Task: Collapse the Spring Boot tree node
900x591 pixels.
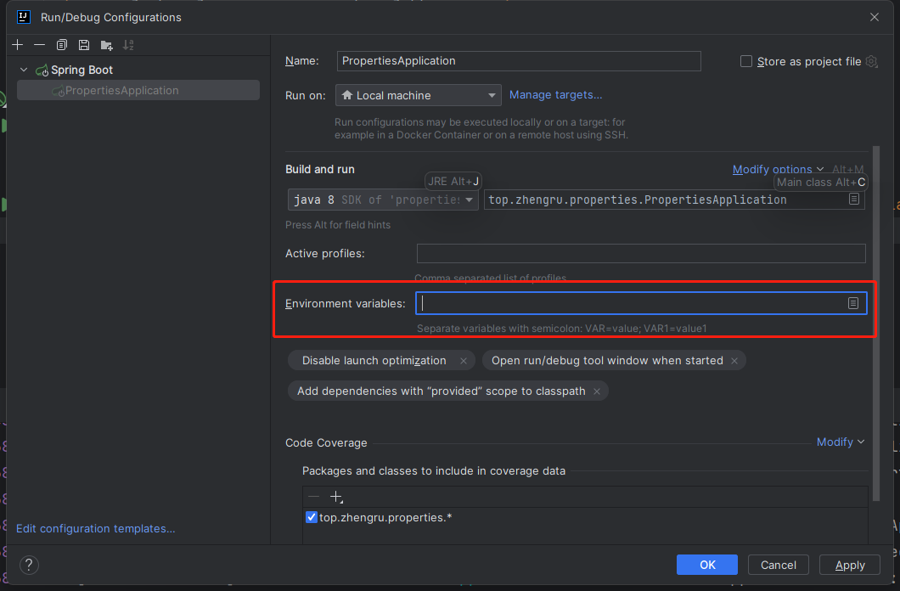Action: [x=24, y=70]
